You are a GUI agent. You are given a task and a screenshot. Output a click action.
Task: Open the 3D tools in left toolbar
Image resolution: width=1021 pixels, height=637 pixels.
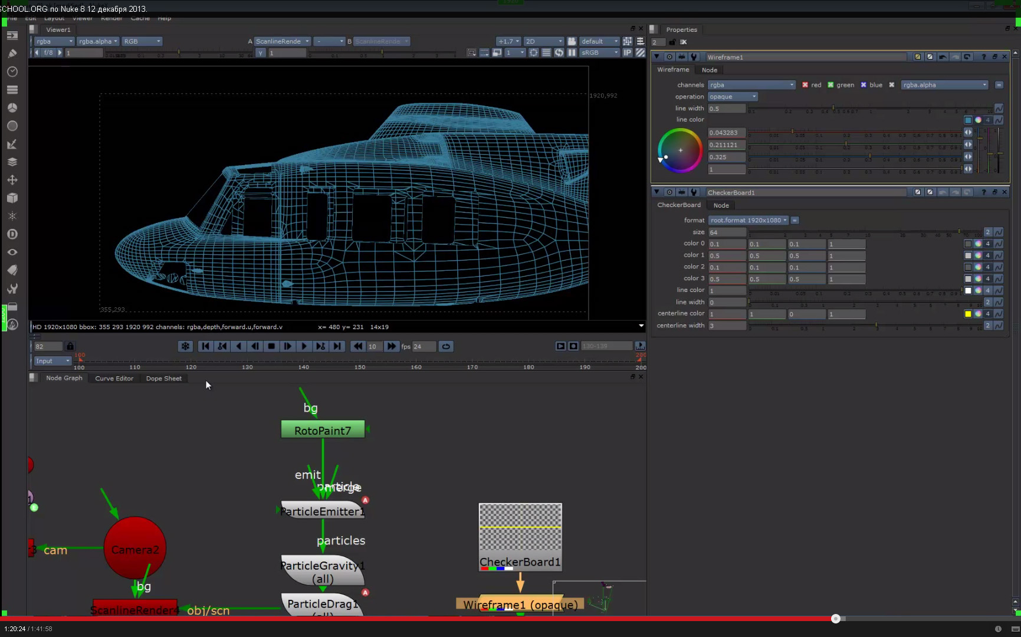click(12, 198)
